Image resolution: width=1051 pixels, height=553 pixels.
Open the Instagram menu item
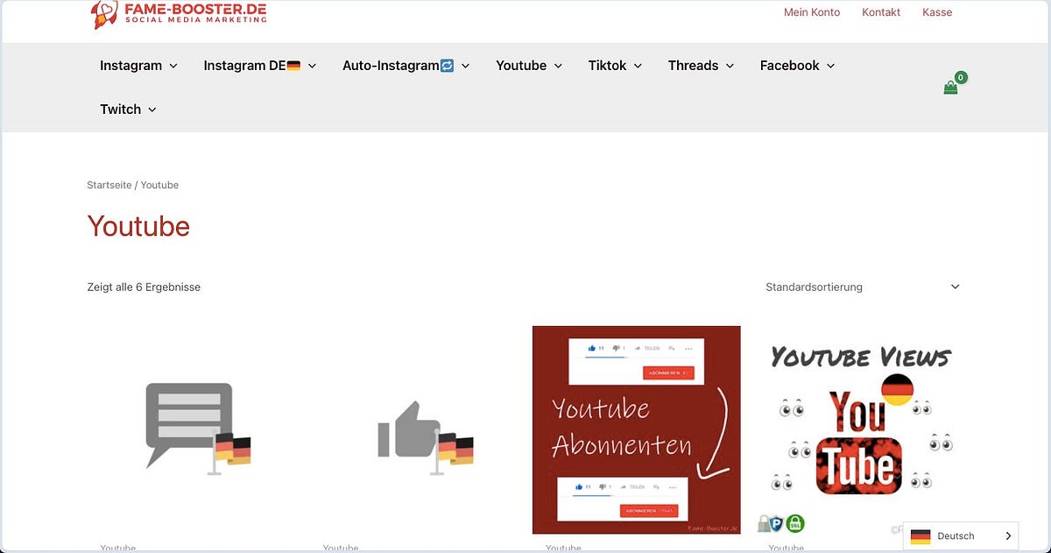pos(130,66)
